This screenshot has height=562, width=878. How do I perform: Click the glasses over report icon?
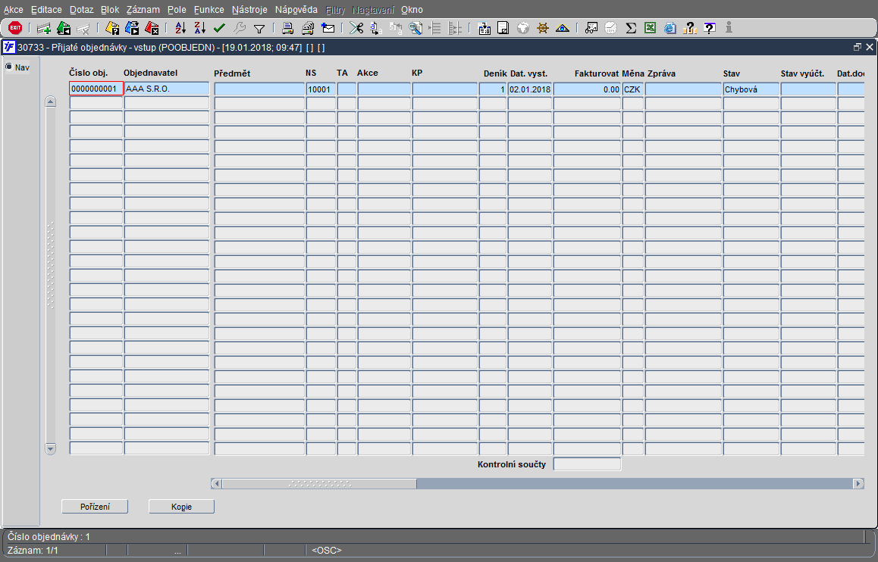pyautogui.click(x=591, y=28)
